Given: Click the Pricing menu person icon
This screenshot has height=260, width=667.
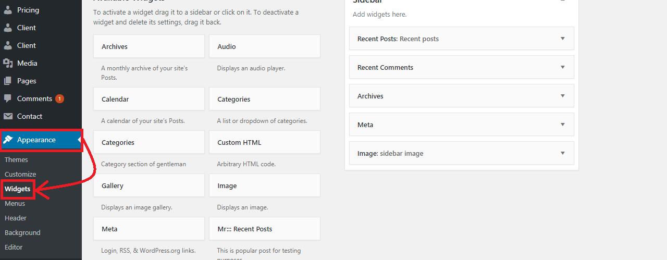Looking at the screenshot, I should 8,10.
